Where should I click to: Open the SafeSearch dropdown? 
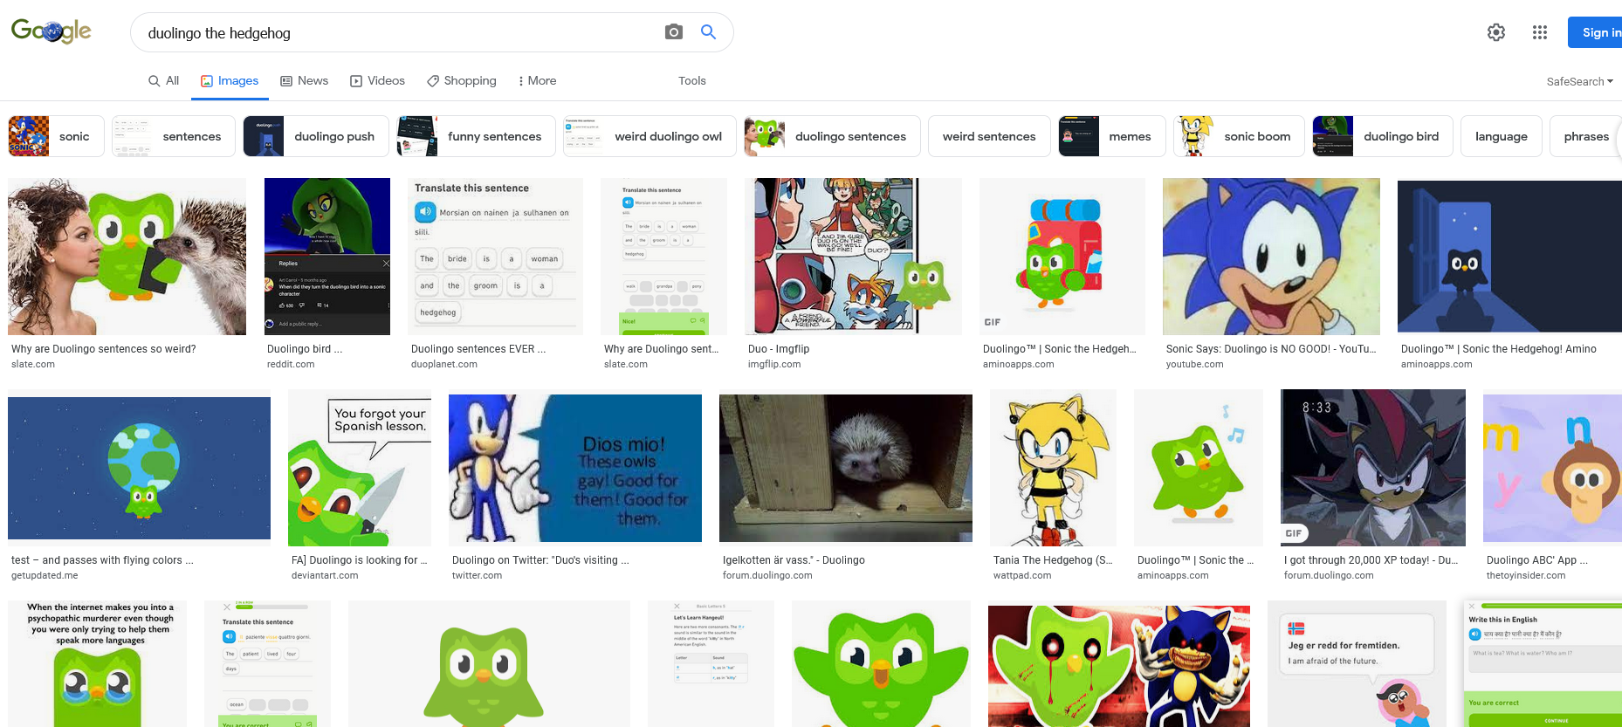[x=1579, y=81]
